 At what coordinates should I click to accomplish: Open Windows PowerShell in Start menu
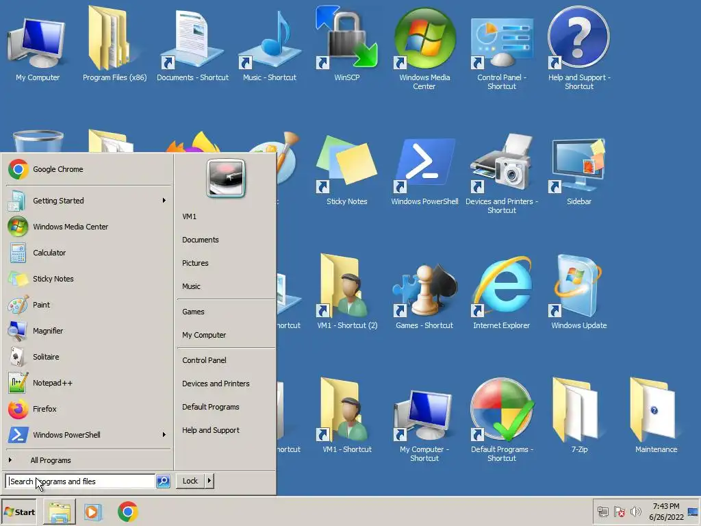(89, 435)
